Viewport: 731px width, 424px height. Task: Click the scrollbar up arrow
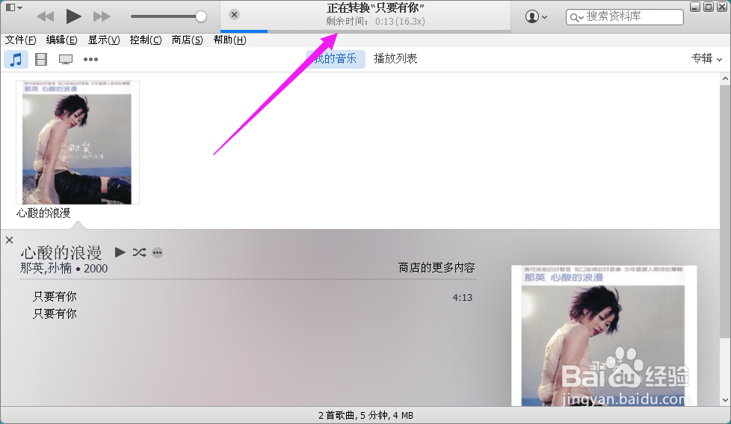click(725, 78)
